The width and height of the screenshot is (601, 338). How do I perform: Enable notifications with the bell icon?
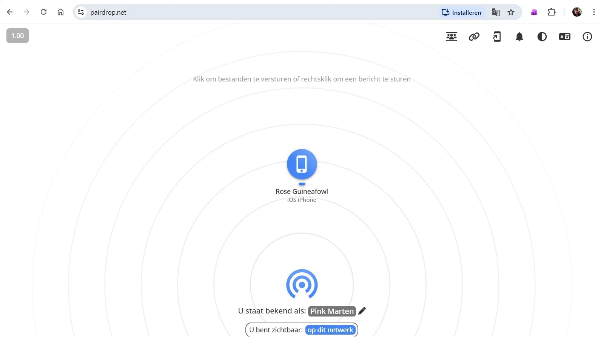pos(519,37)
